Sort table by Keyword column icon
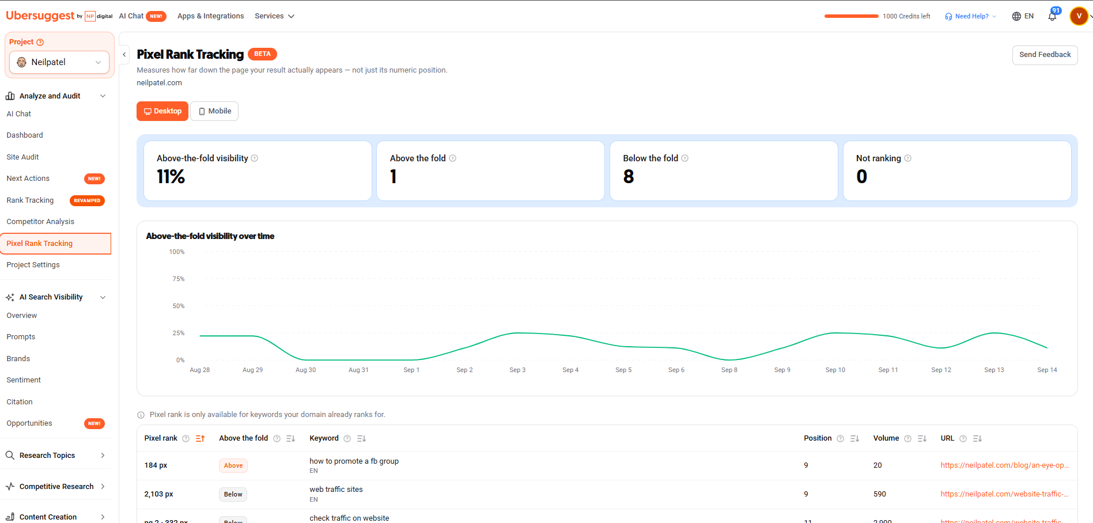The width and height of the screenshot is (1093, 523). click(361, 439)
